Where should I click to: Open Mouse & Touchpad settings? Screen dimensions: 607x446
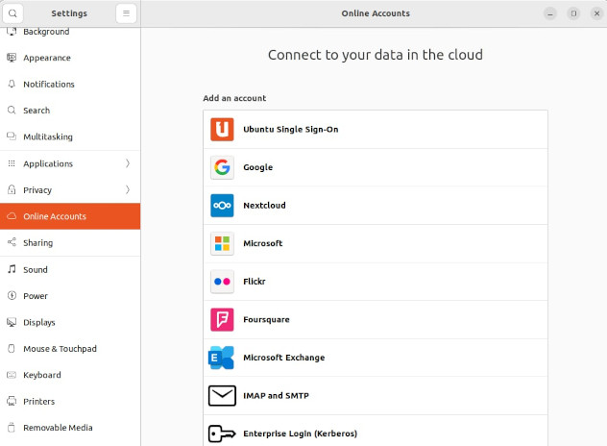[x=60, y=349]
